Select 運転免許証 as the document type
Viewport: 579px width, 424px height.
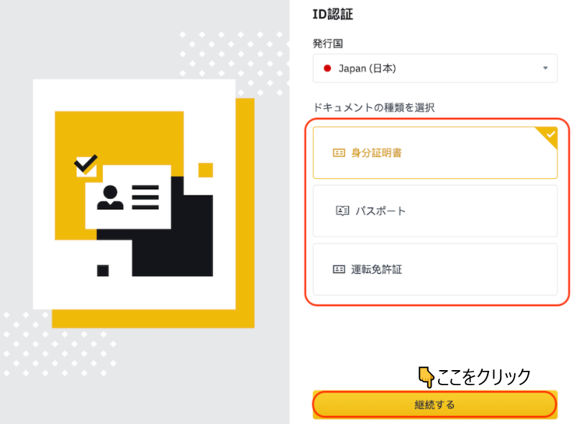coord(434,269)
